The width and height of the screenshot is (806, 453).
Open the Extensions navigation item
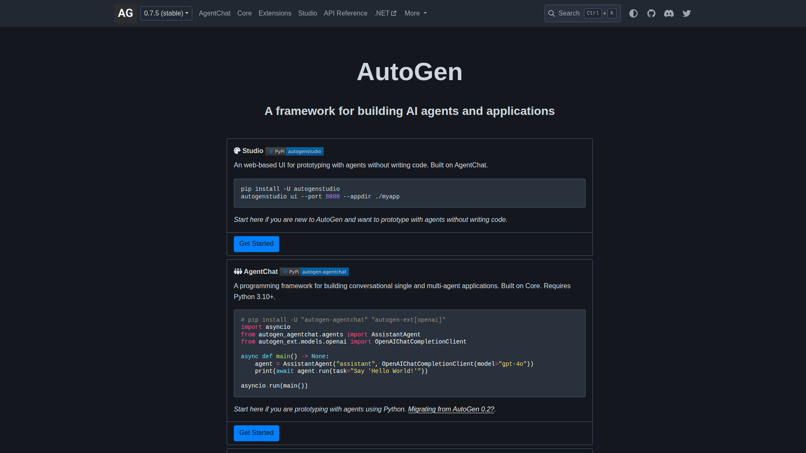[x=275, y=14]
